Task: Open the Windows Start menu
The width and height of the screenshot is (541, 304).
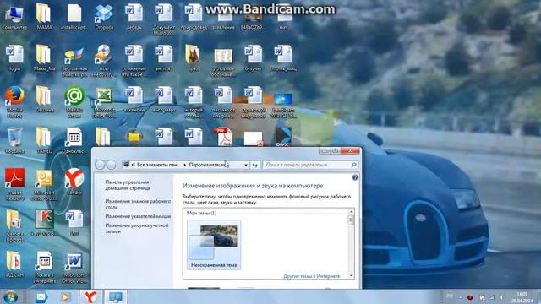Action: pyautogui.click(x=11, y=296)
